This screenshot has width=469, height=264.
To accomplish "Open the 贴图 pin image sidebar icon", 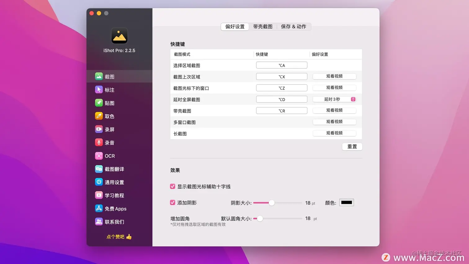I will click(99, 103).
